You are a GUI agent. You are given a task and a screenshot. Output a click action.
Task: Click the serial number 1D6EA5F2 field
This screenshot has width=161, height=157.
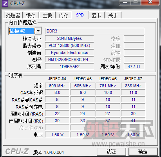(x=69, y=67)
